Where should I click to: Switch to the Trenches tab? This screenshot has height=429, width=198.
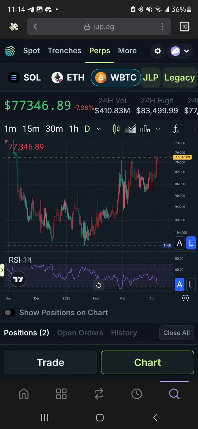coord(65,51)
